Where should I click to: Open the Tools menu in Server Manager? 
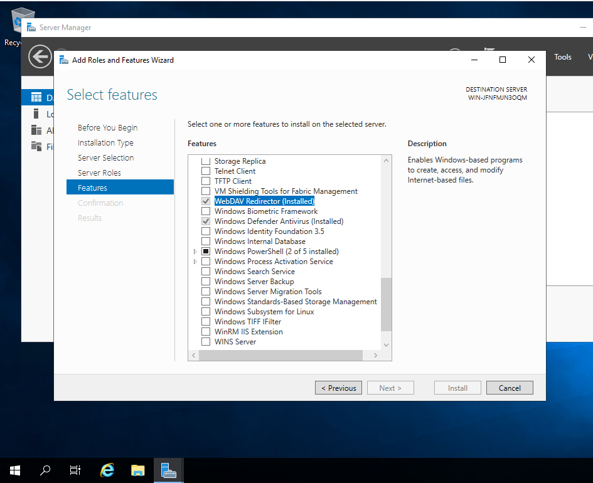(x=562, y=57)
